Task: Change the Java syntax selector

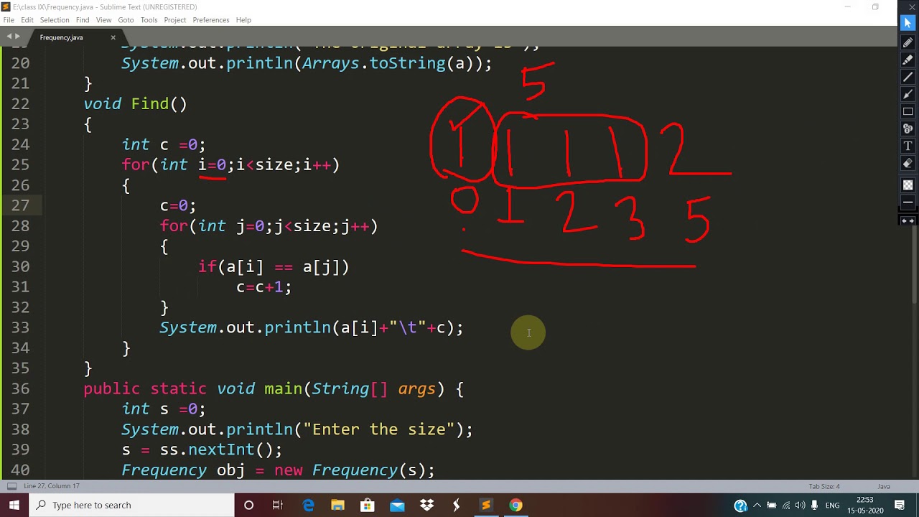Action: [884, 486]
